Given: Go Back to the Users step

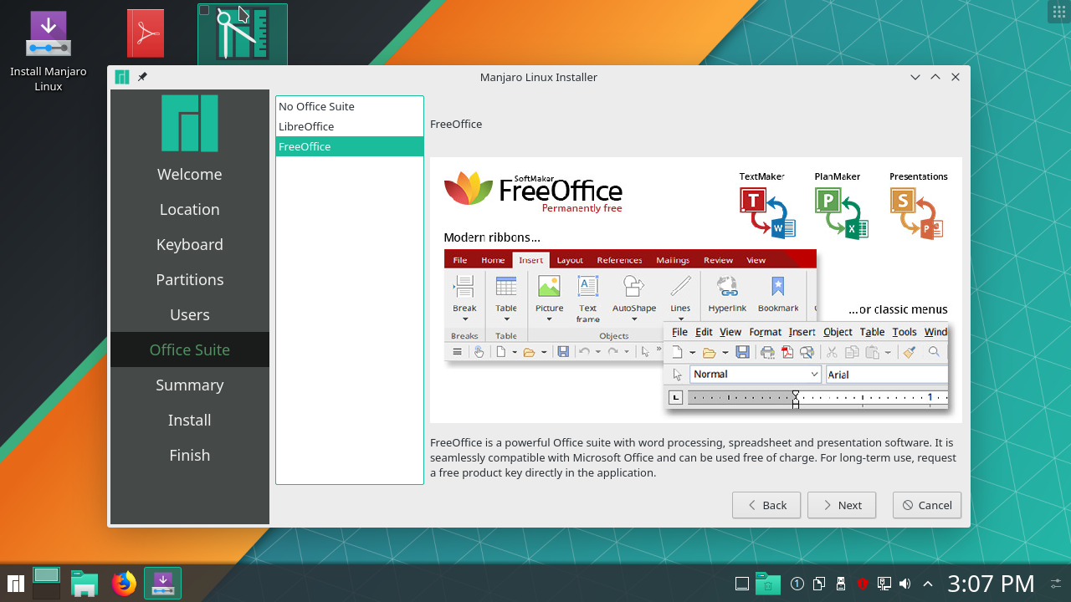Looking at the screenshot, I should click(x=766, y=505).
